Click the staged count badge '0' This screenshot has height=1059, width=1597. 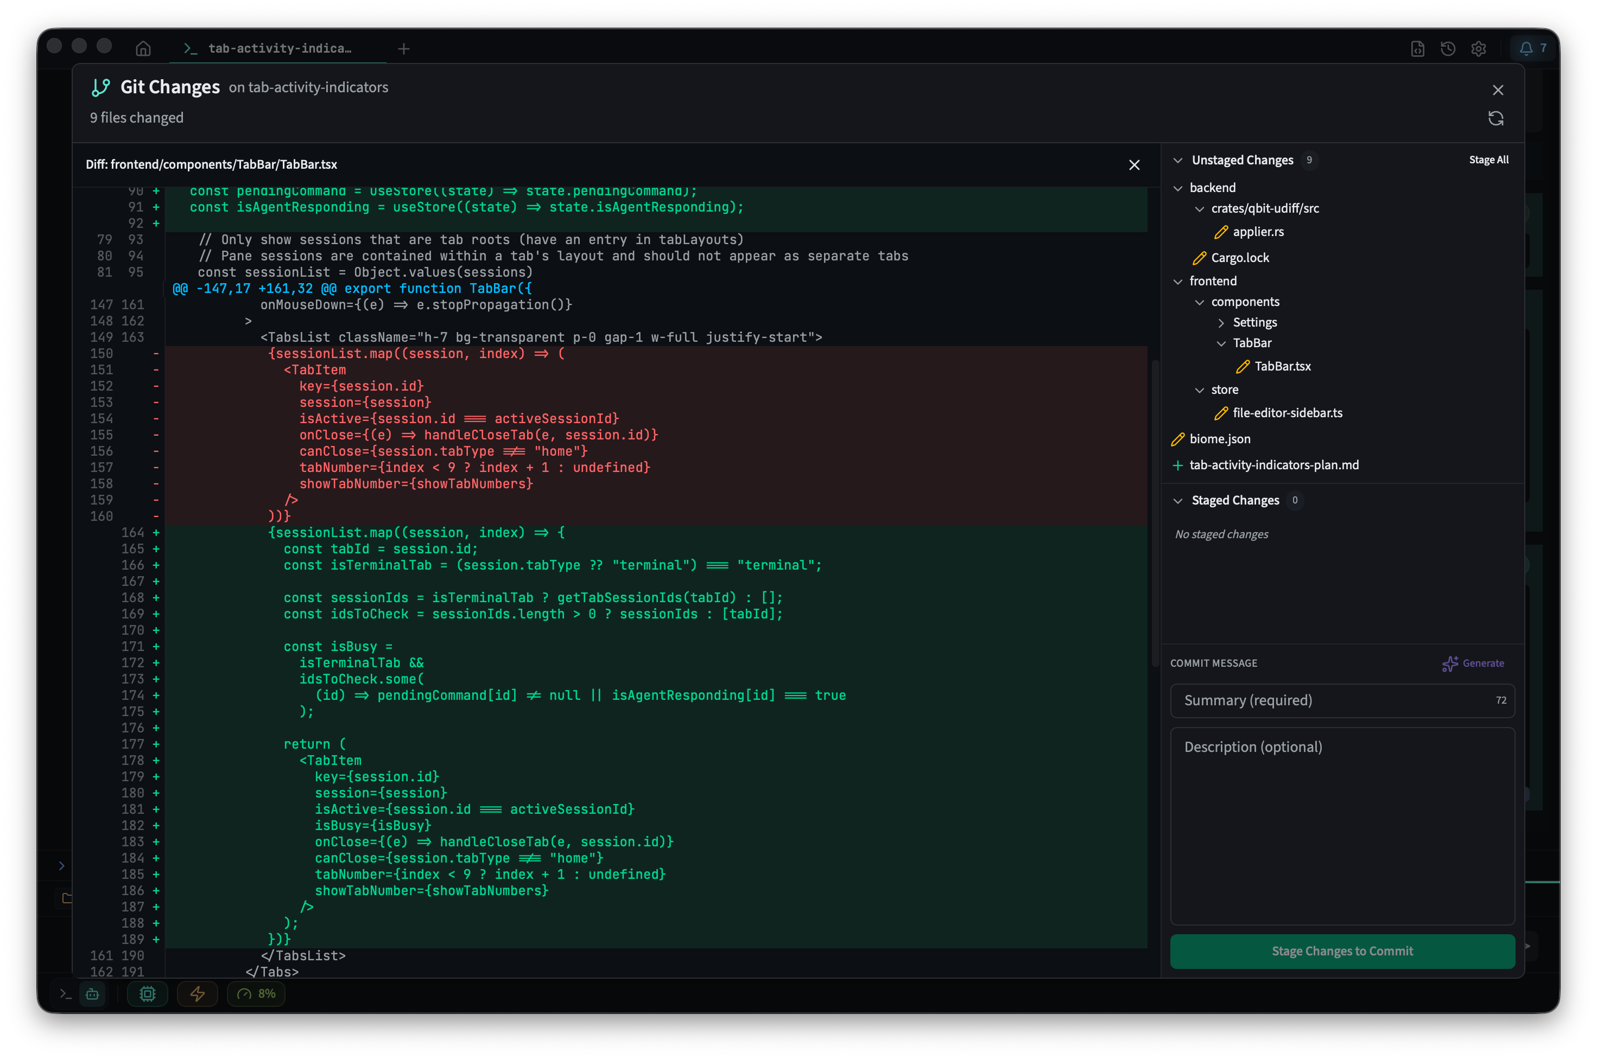[1294, 500]
